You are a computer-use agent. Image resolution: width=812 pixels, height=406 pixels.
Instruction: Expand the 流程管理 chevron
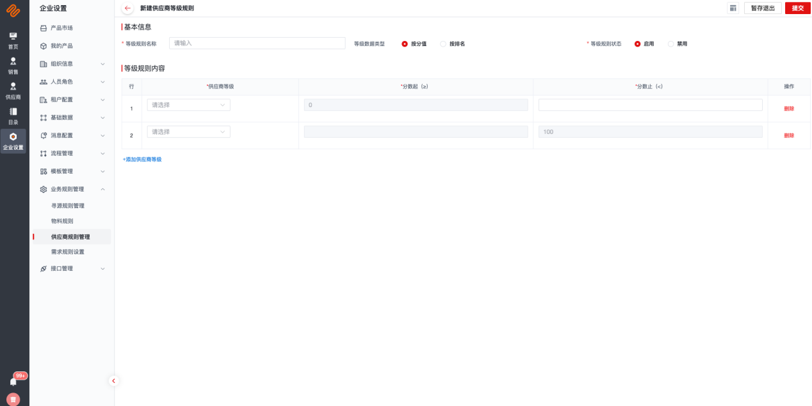pos(102,154)
